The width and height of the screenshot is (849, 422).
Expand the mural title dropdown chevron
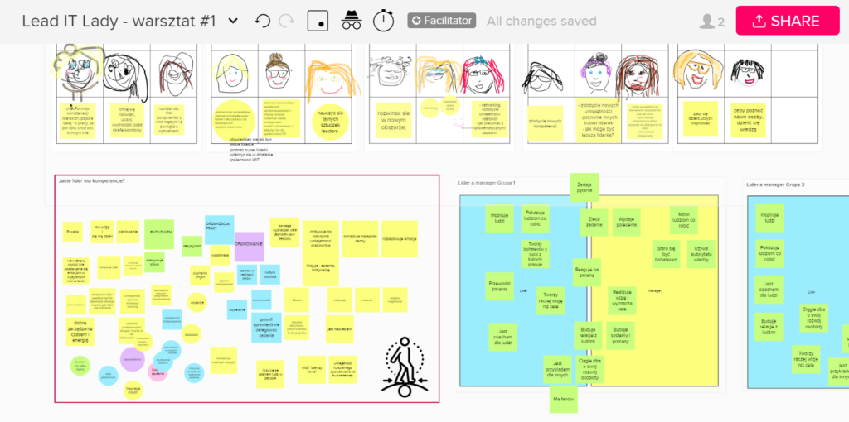233,22
